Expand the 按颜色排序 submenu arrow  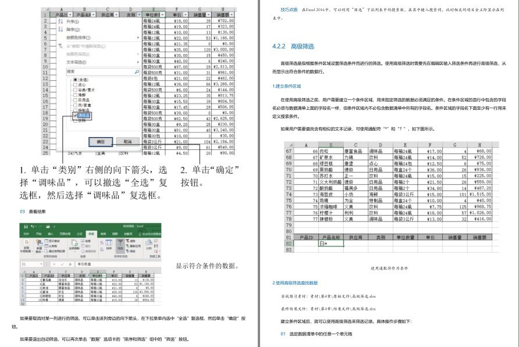[138, 38]
